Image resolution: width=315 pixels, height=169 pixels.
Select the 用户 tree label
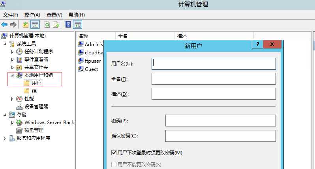(x=37, y=83)
